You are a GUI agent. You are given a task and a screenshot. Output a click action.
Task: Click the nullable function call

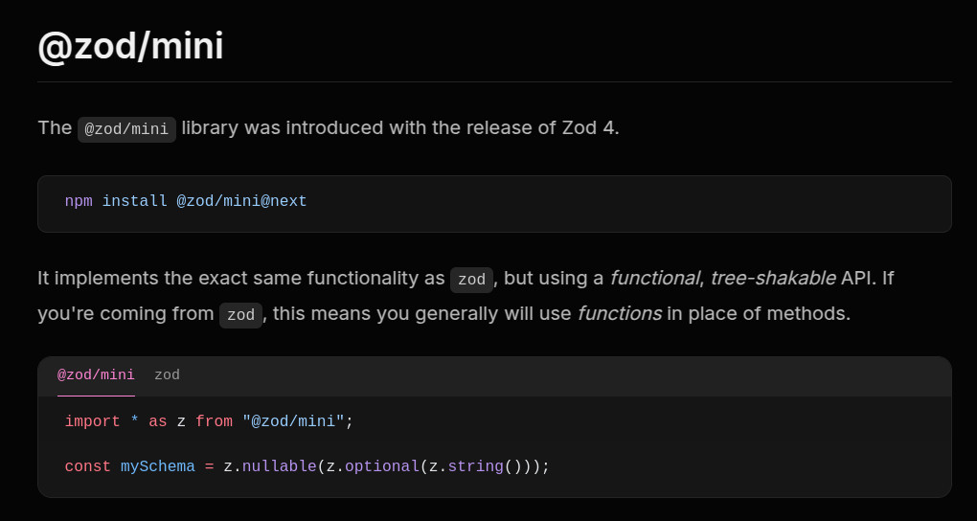click(279, 466)
